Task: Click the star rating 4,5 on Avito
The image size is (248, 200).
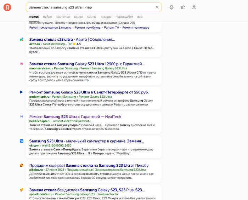Action: [77, 44]
